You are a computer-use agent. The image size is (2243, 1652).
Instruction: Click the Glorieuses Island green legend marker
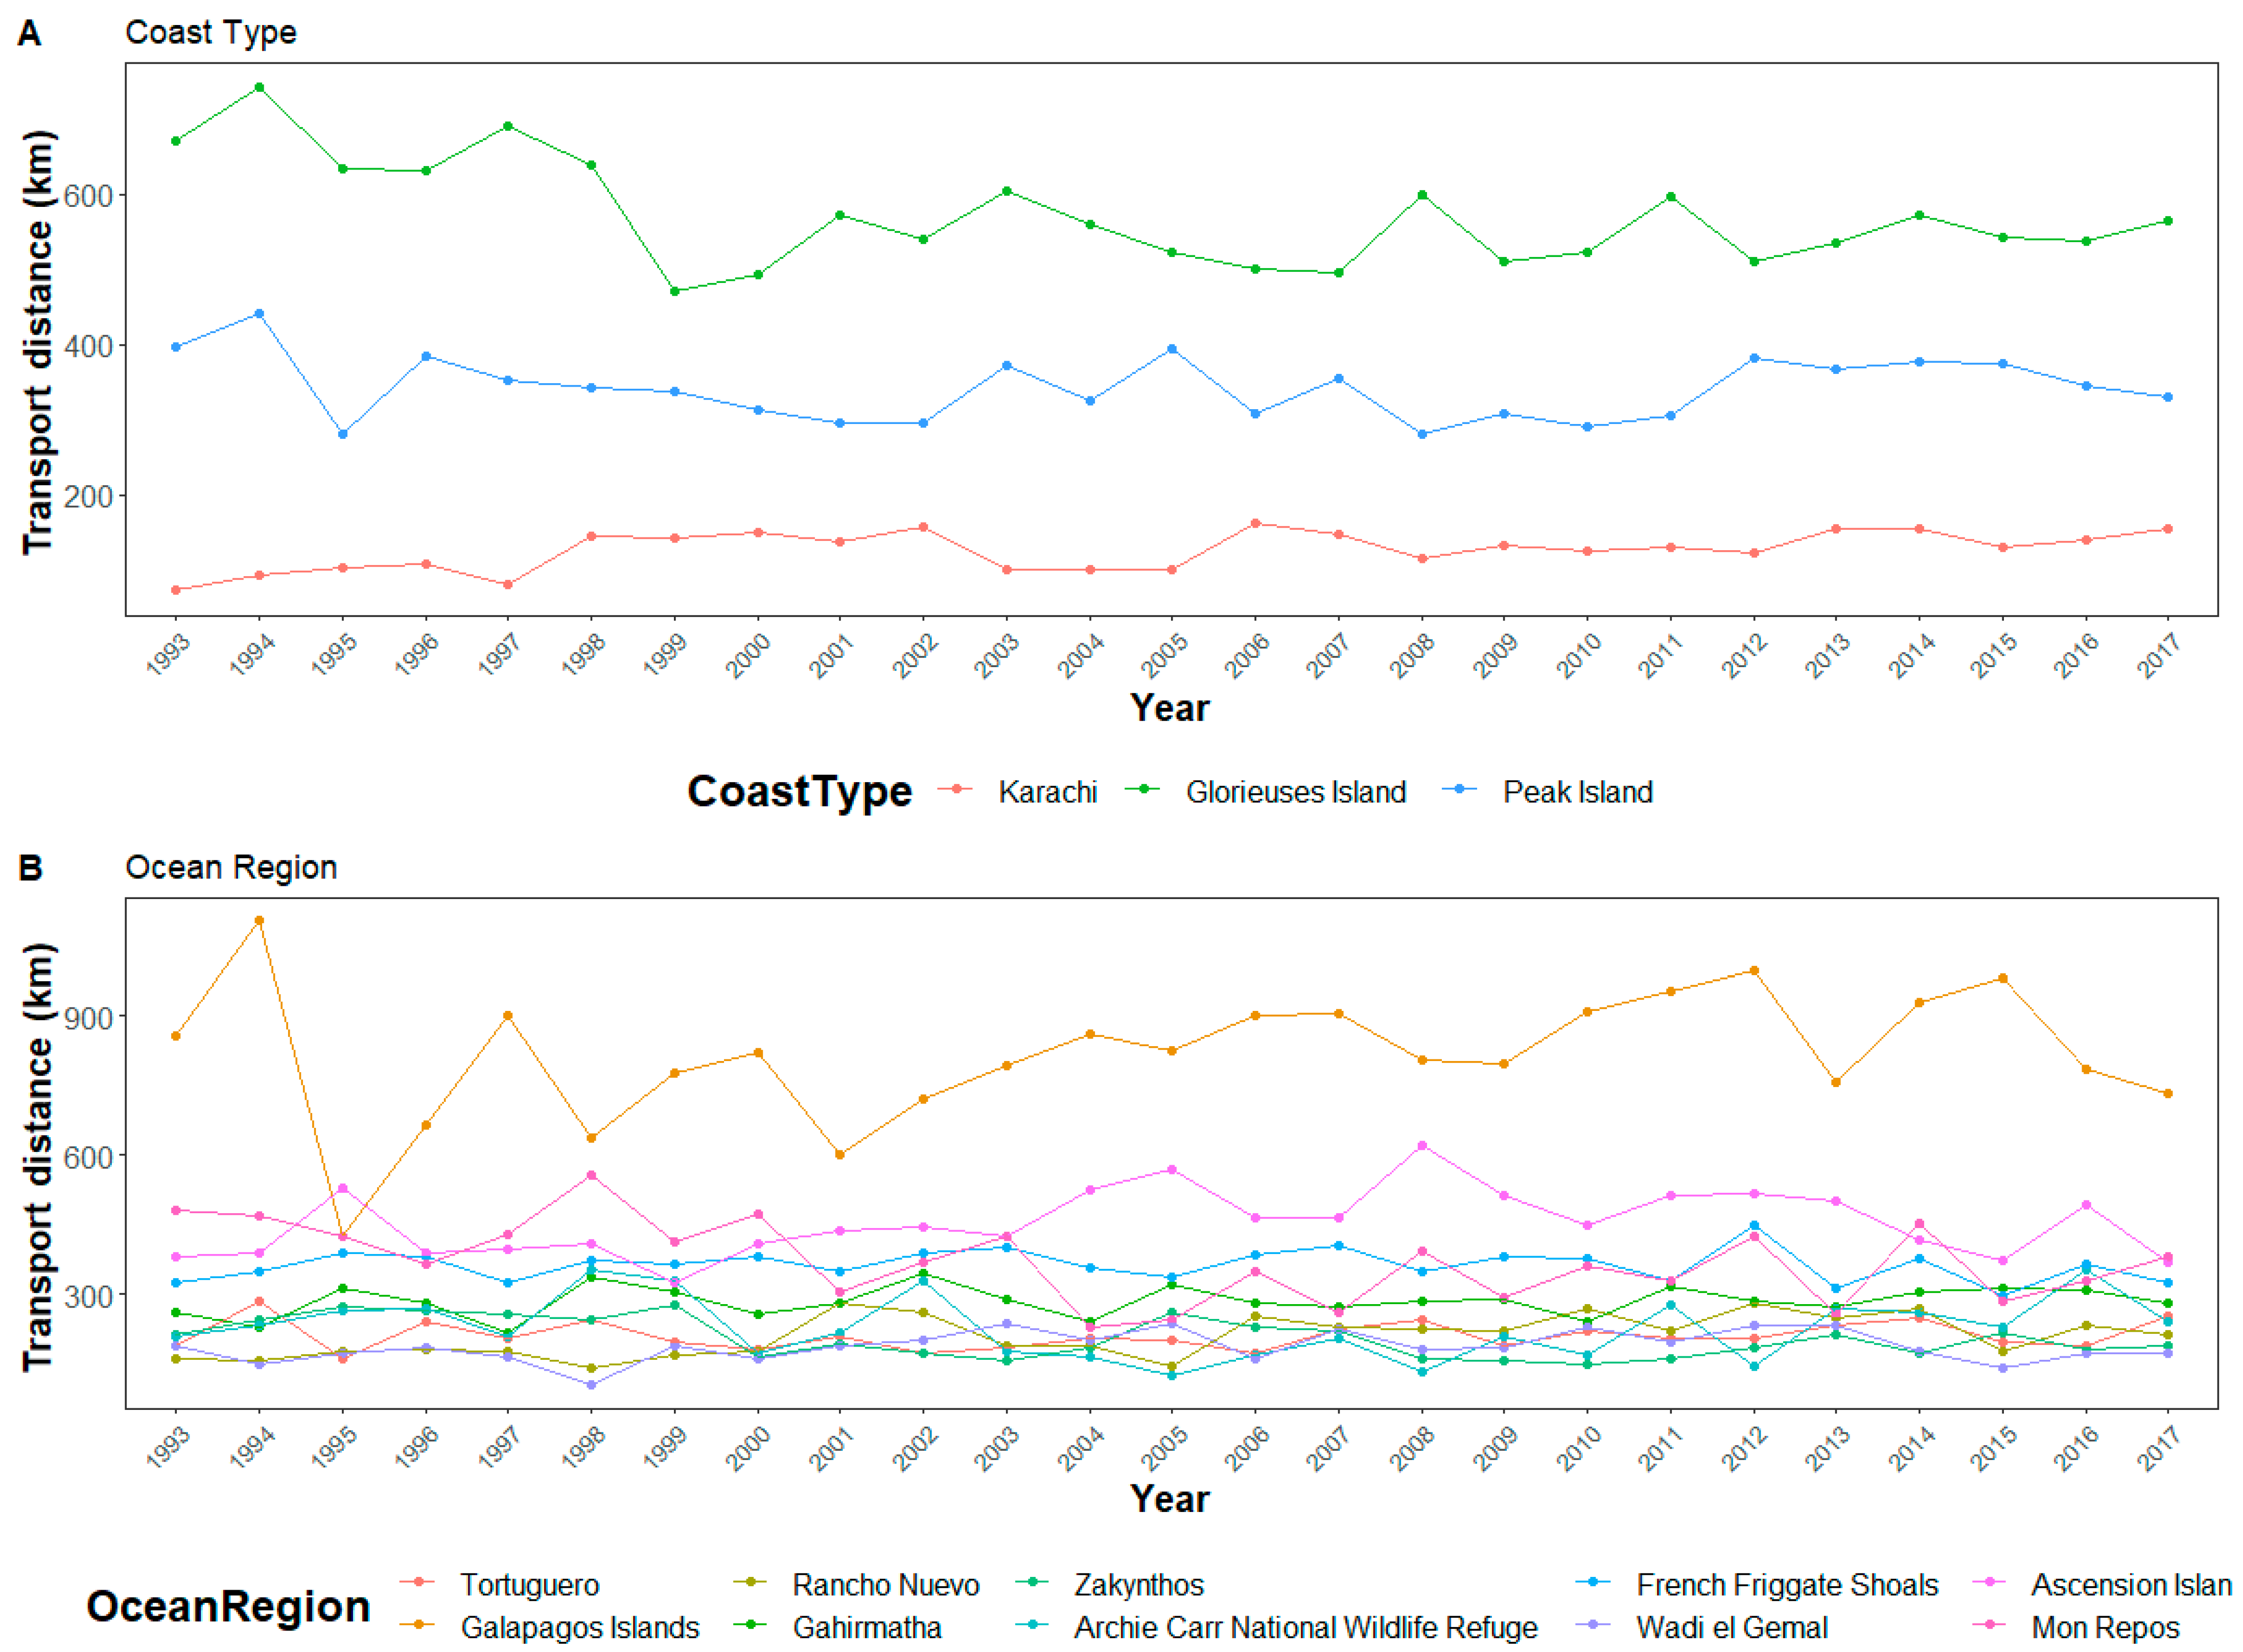click(1143, 790)
